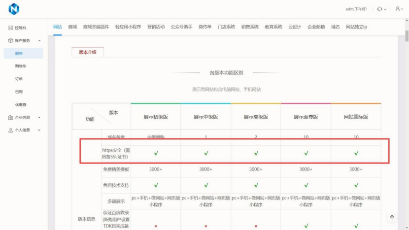The height and width of the screenshot is (230, 409).
Task: Click the N logo in the header
Action: (13, 9)
